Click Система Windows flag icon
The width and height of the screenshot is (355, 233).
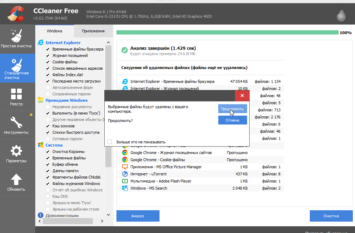41,145
